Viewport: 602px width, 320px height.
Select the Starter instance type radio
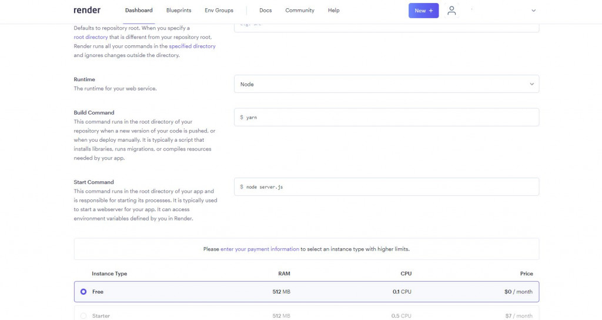pos(83,316)
